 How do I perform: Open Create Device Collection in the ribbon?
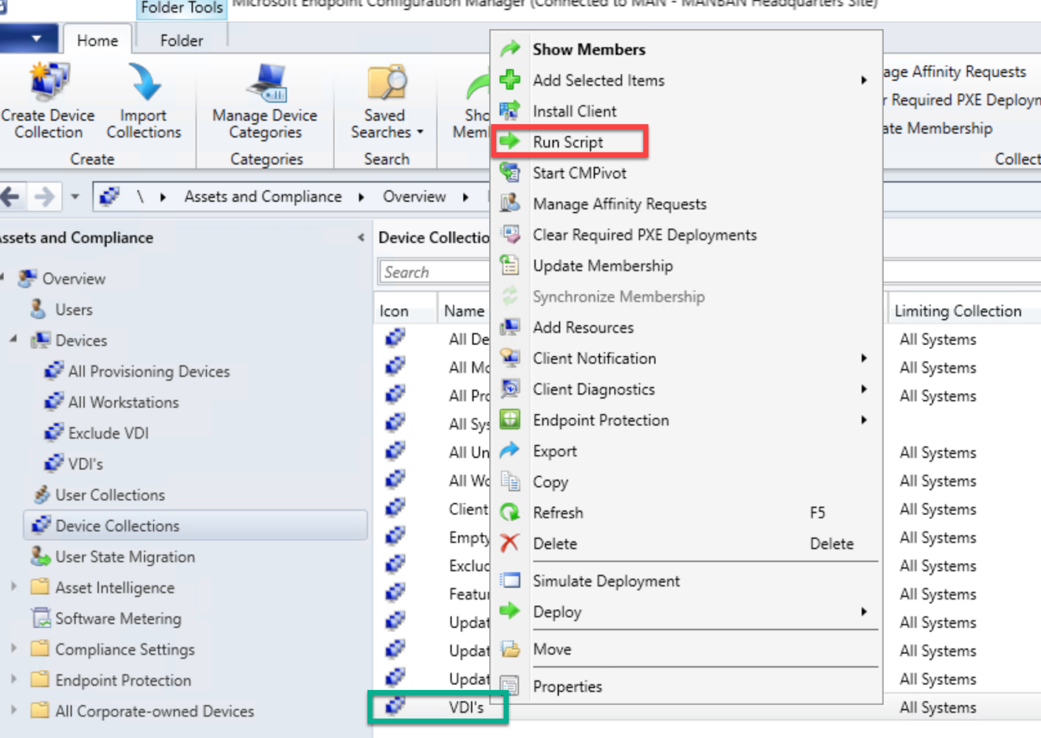pos(47,102)
